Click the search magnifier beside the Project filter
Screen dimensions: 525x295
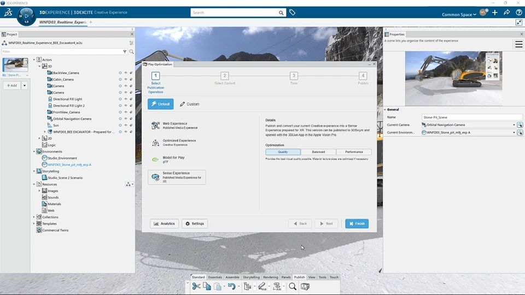coord(132,51)
